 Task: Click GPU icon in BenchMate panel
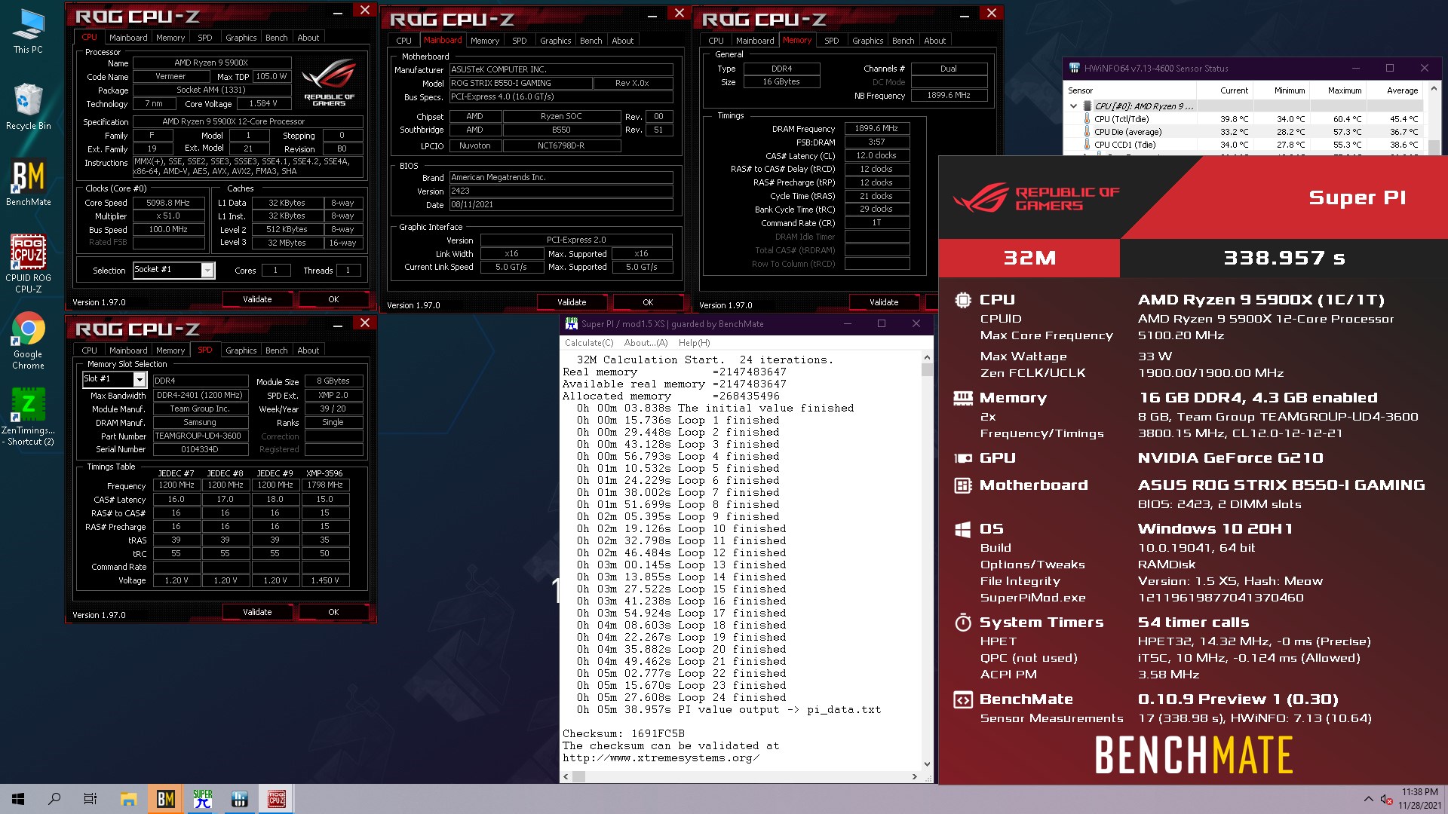coord(962,458)
